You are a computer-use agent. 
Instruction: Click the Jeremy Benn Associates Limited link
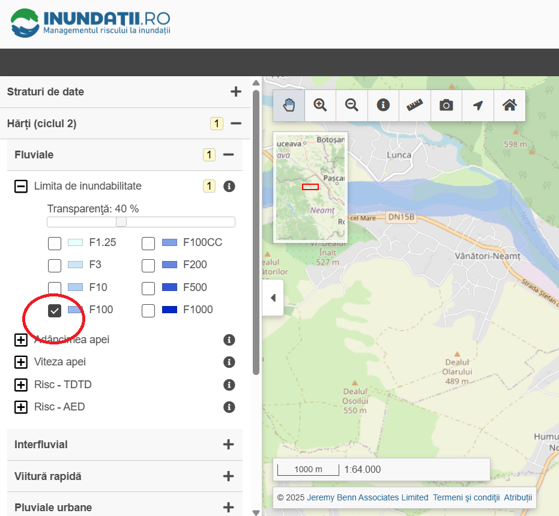pyautogui.click(x=367, y=497)
